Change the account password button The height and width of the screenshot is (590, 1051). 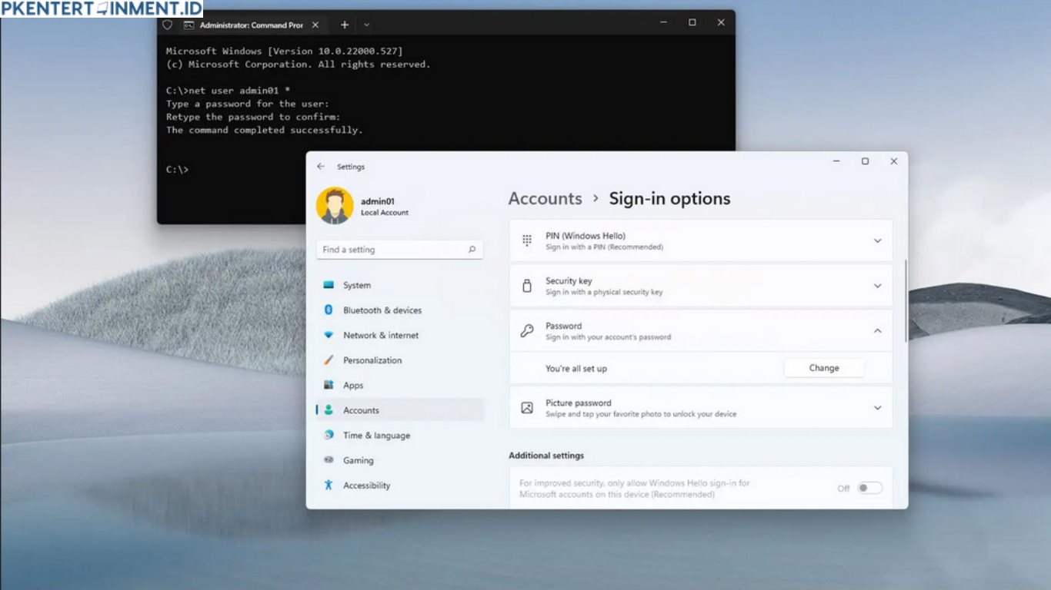coord(824,368)
